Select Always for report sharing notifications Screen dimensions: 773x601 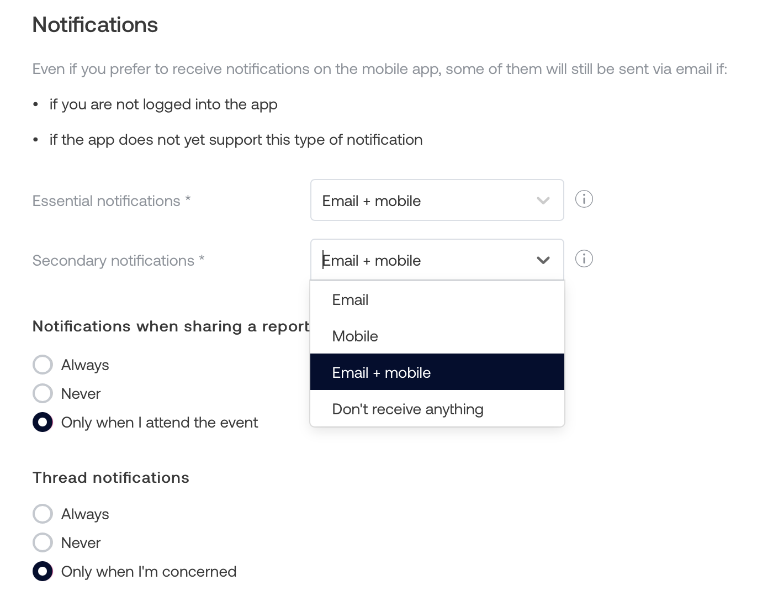[43, 365]
